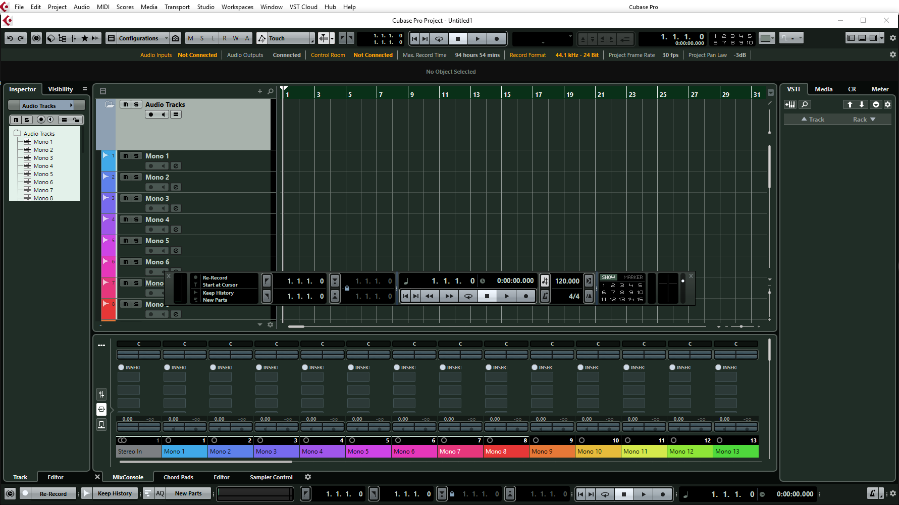Click fast forward in the floating transport panel
899x505 pixels.
point(449,296)
